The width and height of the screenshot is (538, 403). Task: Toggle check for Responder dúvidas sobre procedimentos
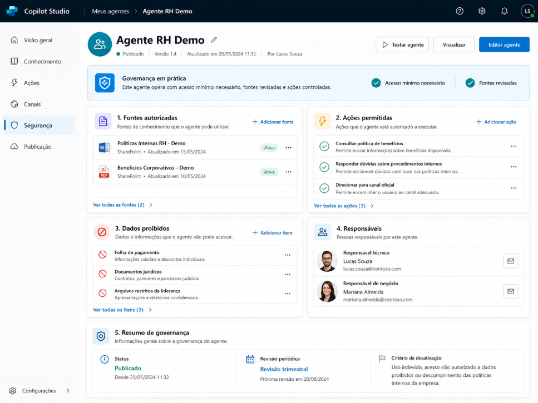coord(324,167)
